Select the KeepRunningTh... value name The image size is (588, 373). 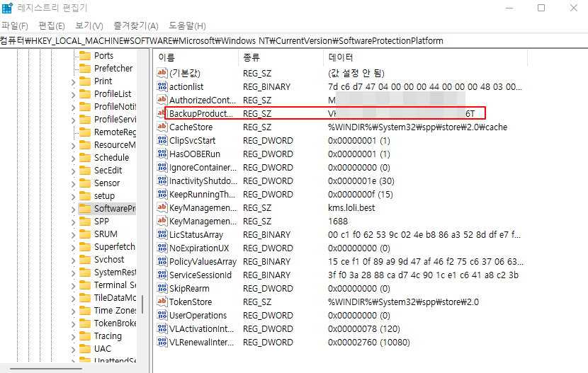[x=202, y=195]
